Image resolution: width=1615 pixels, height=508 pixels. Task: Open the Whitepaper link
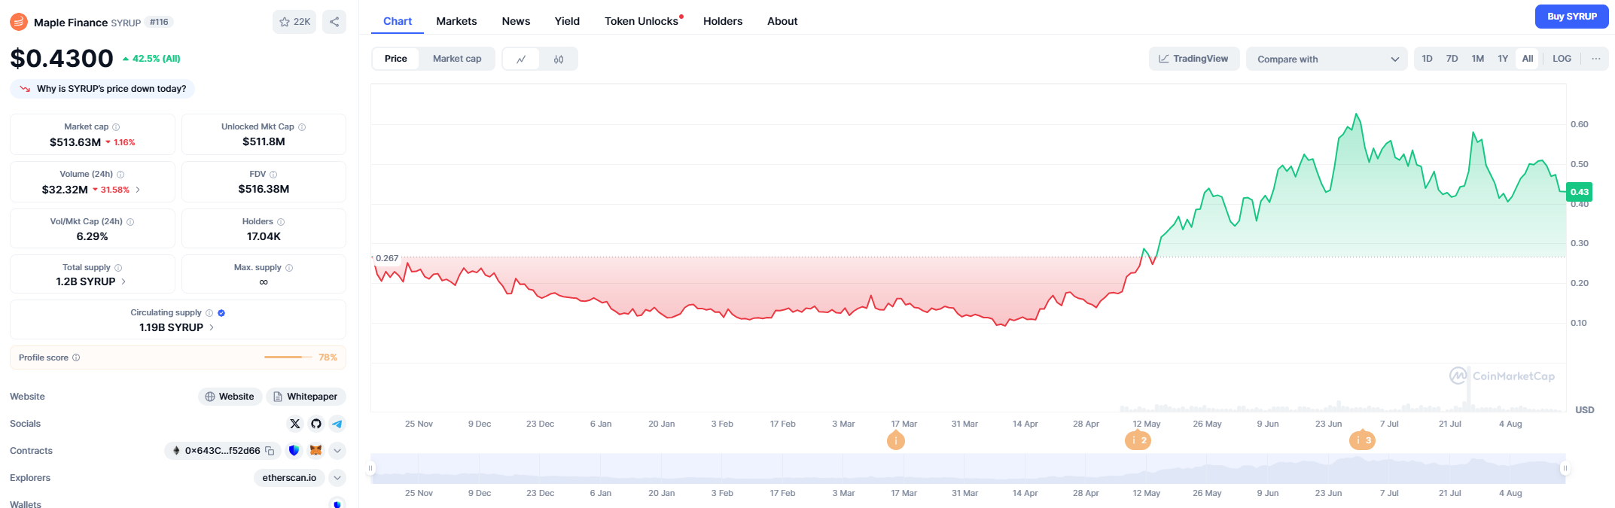pos(306,397)
